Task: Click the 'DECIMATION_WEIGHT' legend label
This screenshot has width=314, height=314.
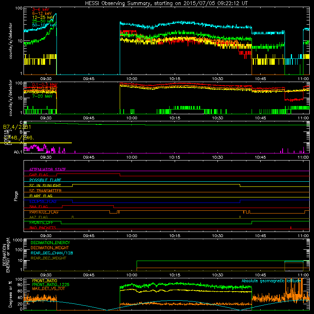Action: (50, 248)
